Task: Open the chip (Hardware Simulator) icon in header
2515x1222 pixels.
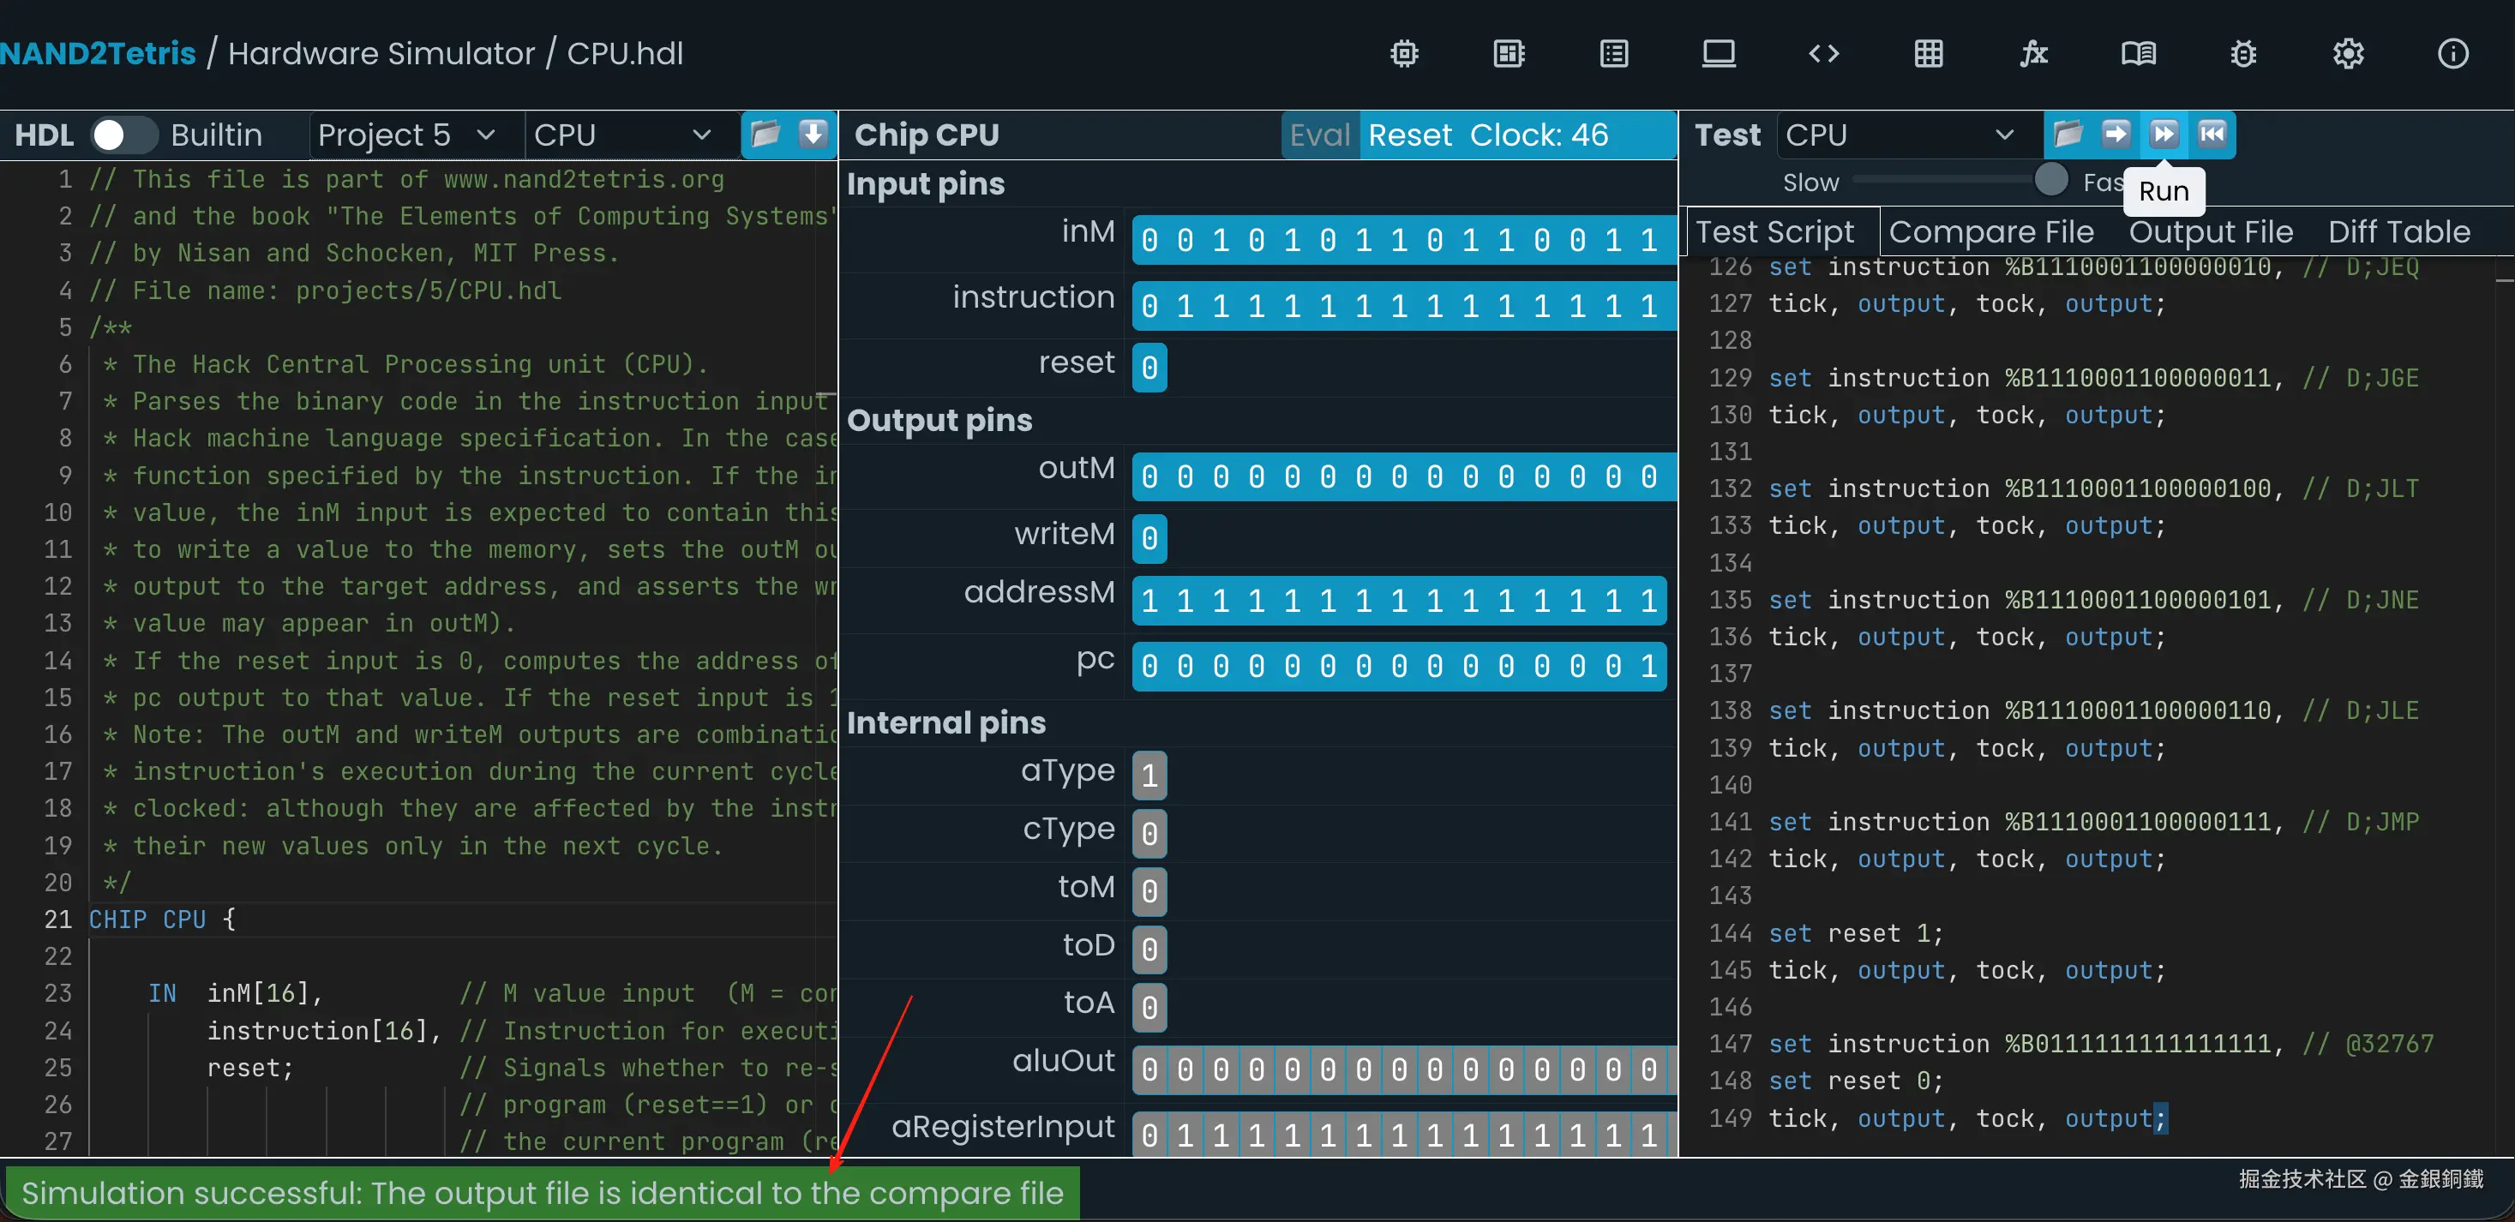Action: click(1404, 54)
